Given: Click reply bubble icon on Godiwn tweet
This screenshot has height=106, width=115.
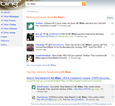Looking at the screenshot, I should 112,23.
